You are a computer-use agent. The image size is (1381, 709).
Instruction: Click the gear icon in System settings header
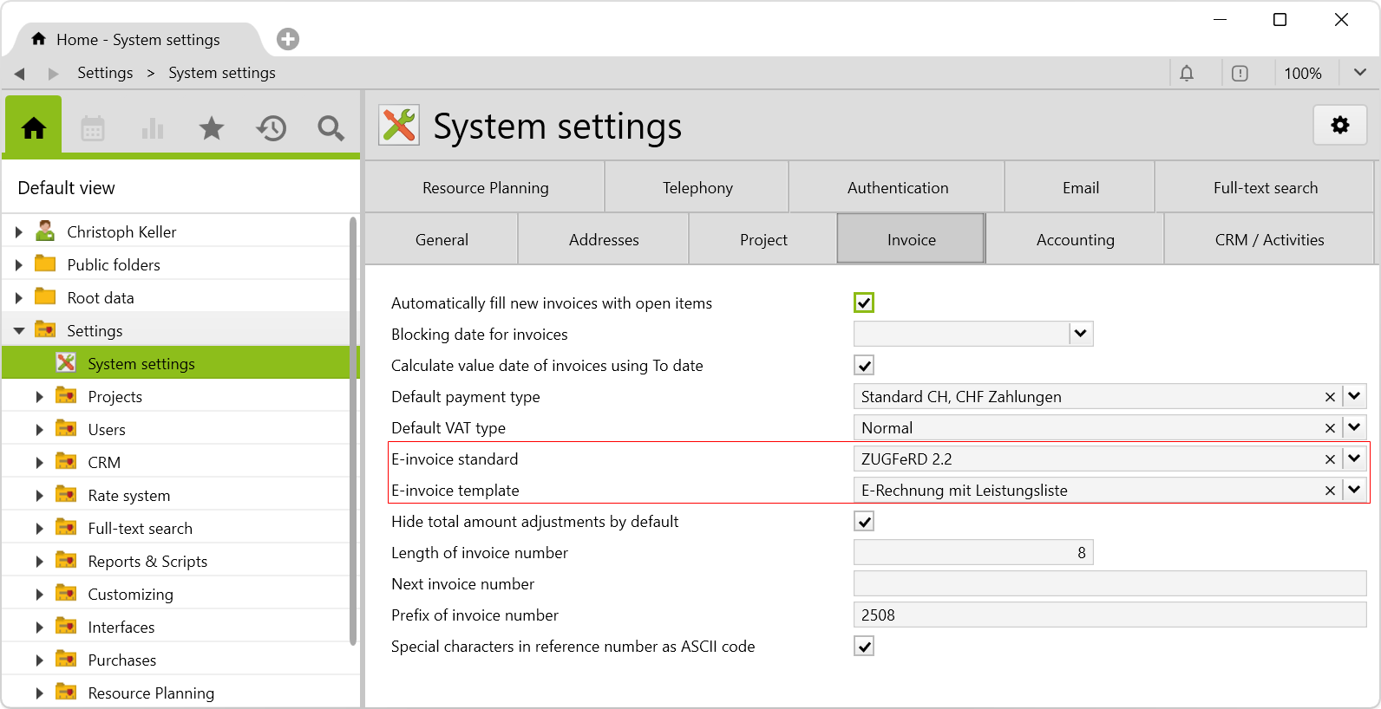pos(1340,126)
